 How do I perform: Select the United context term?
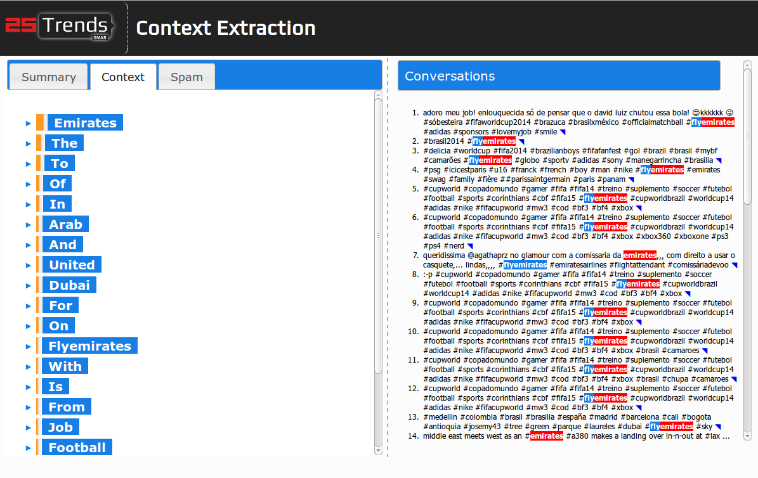(x=72, y=265)
